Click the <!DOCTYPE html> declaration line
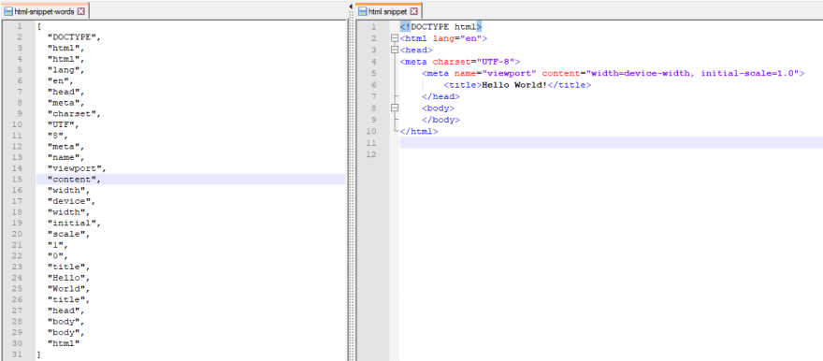This screenshot has width=823, height=361. 440,26
